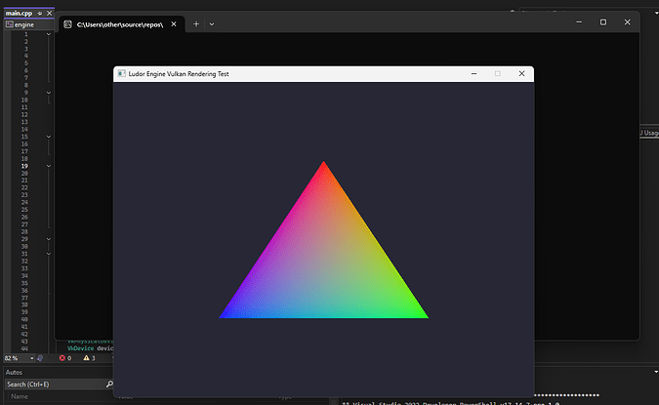This screenshot has height=405, width=659.
Task: Click the Name column header in Autos
Action: [20, 396]
